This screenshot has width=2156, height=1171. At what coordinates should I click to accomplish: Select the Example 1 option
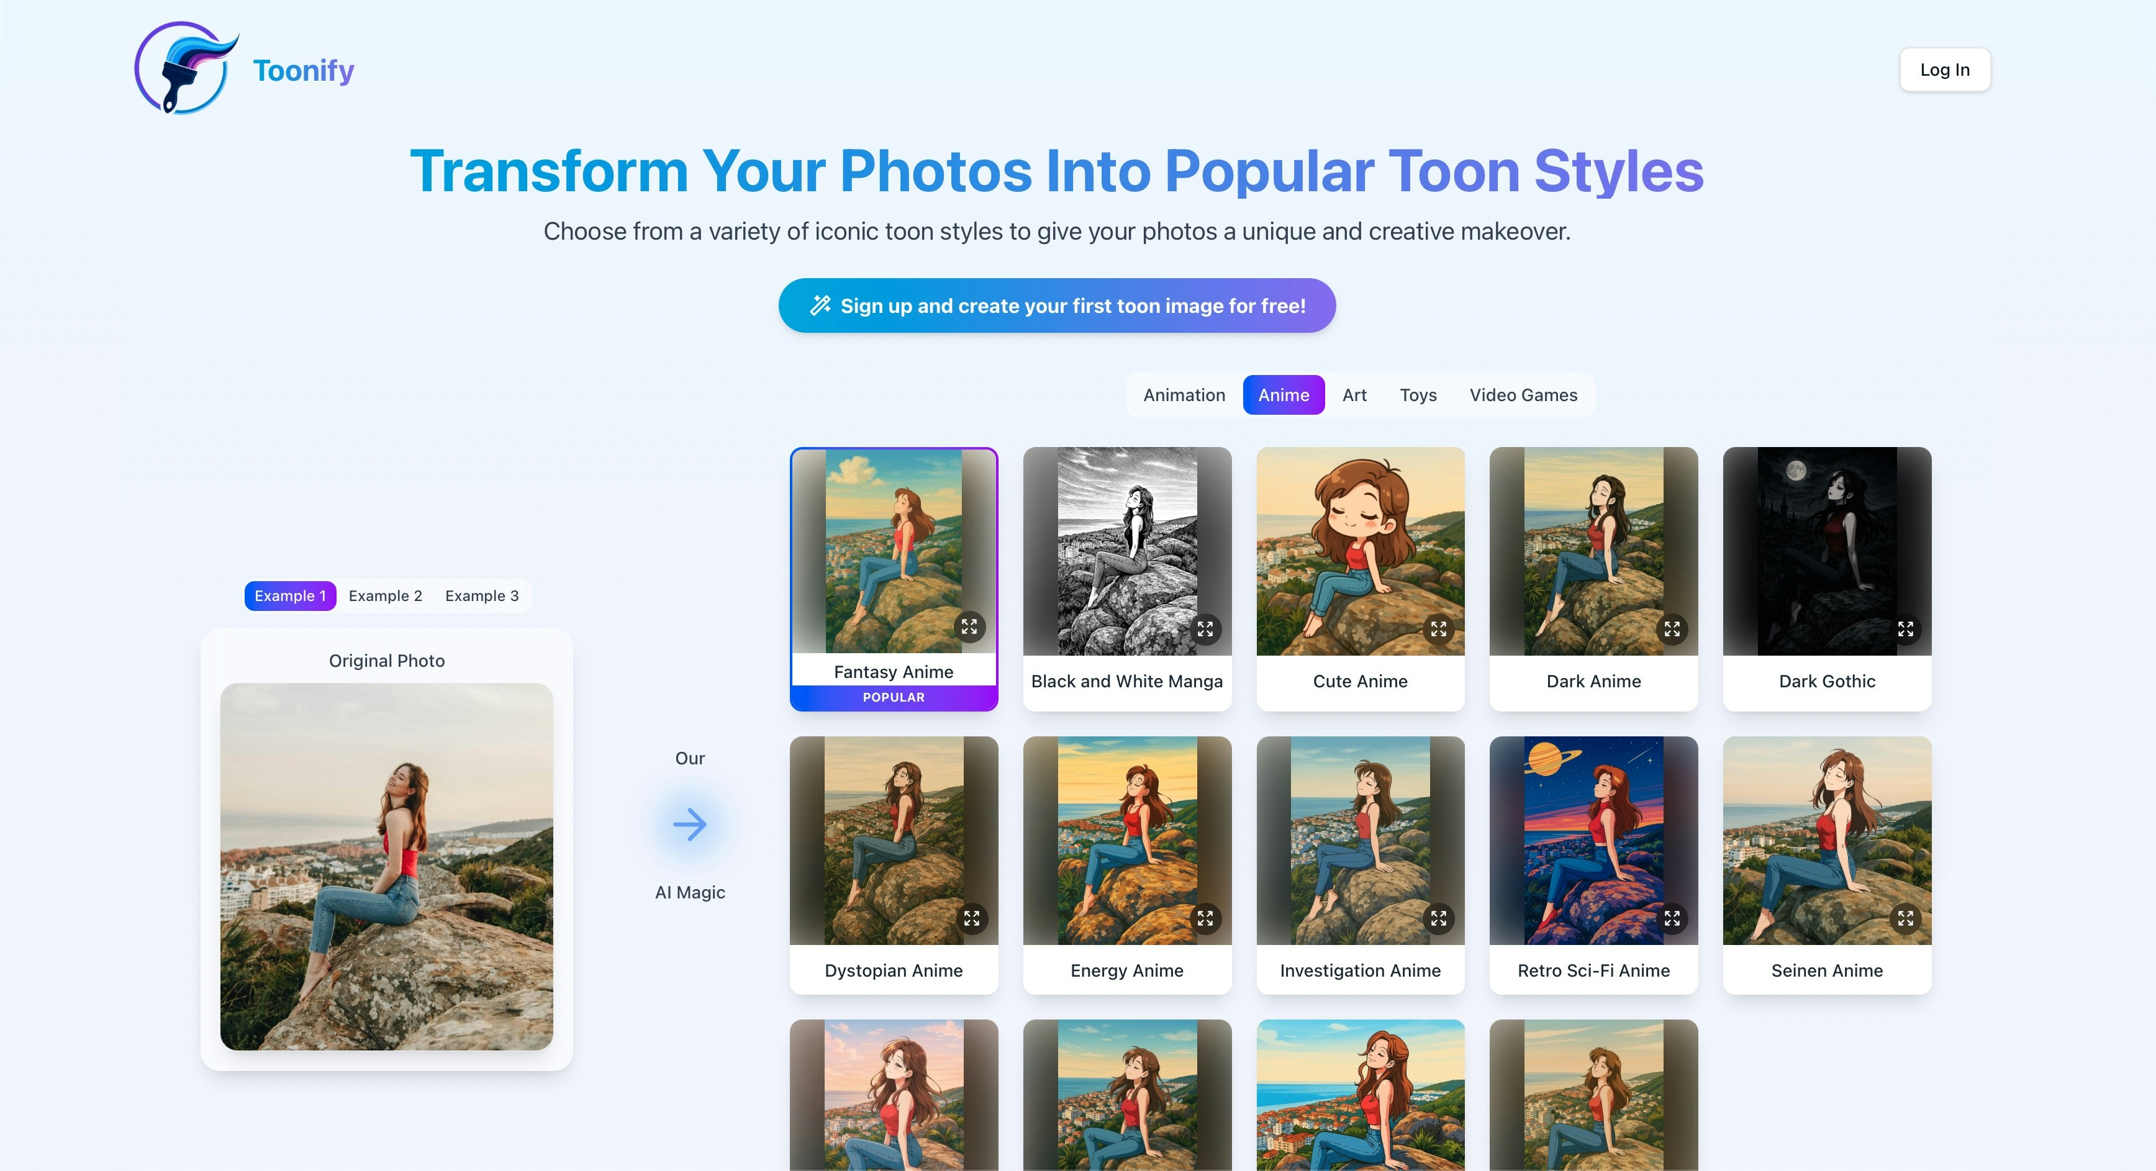(289, 596)
